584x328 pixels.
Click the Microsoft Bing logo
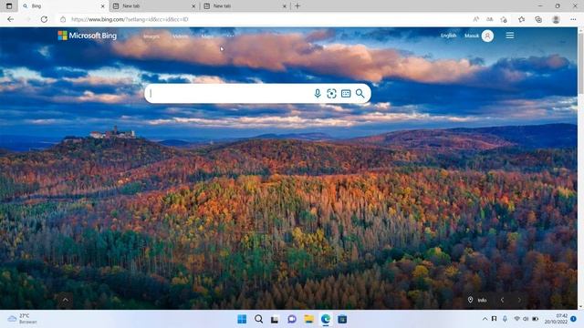88,36
